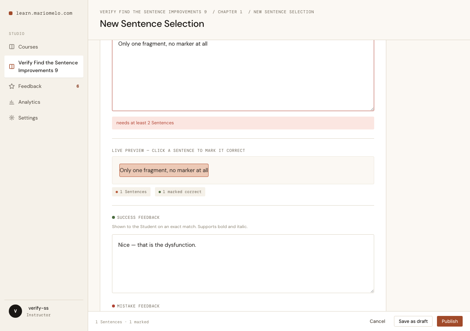Click the active course book icon
The image size is (470, 331).
[12, 67]
